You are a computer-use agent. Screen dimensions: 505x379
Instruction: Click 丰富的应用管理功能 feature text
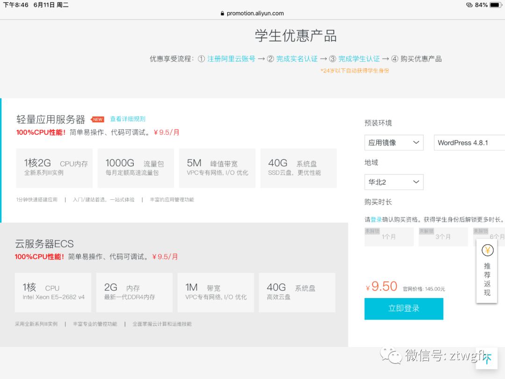172,200
